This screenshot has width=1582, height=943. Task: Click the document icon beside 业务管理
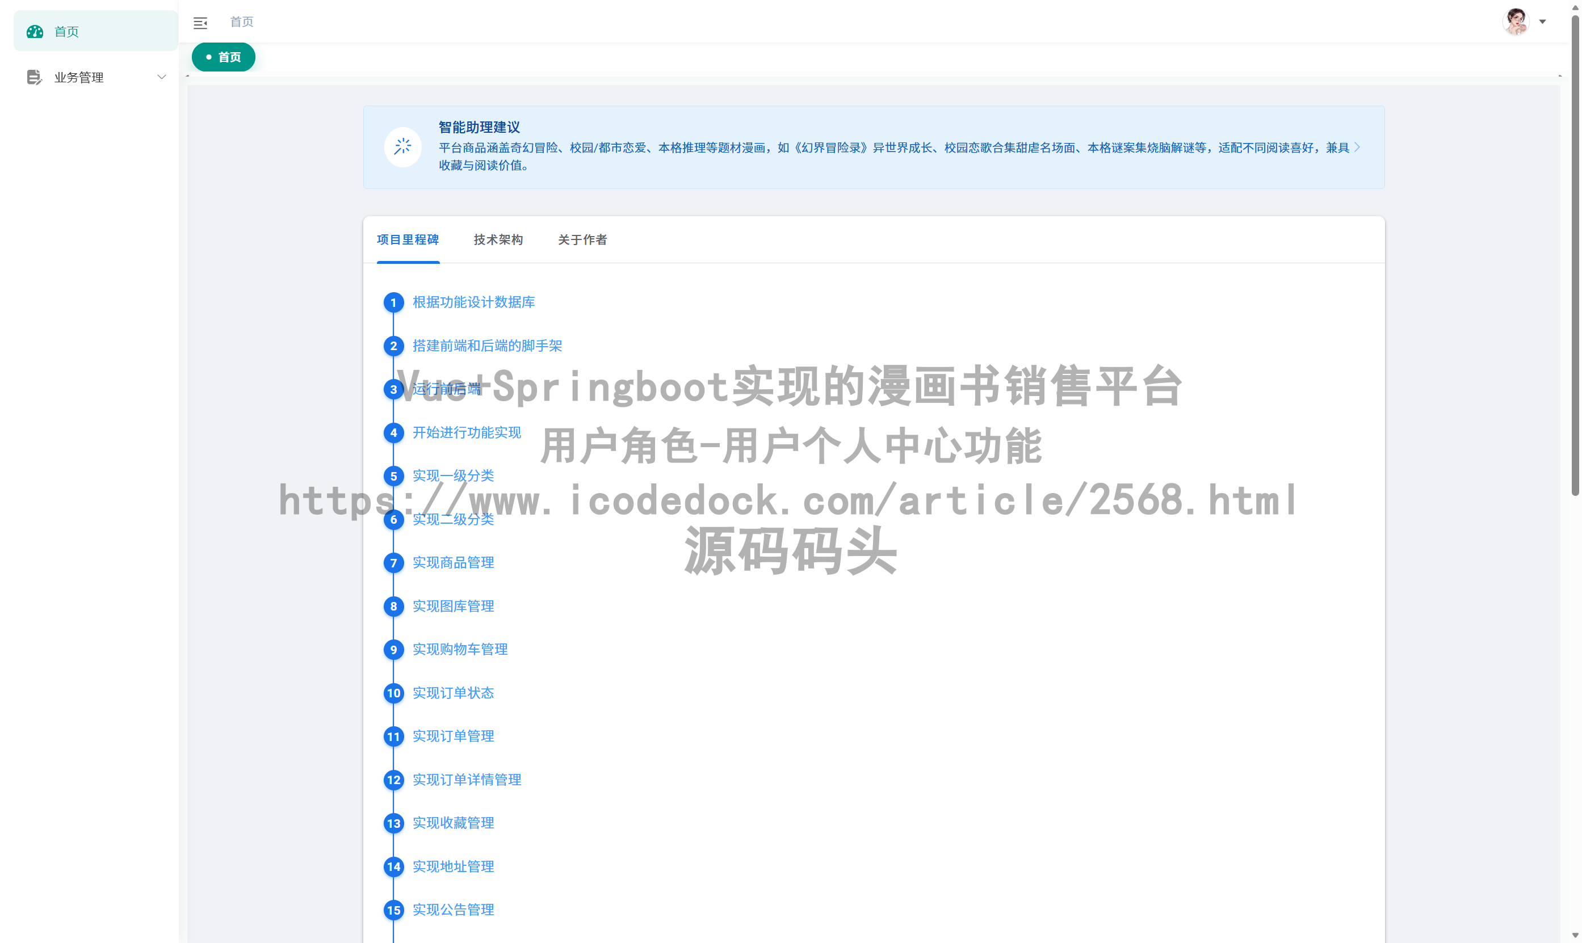point(34,77)
